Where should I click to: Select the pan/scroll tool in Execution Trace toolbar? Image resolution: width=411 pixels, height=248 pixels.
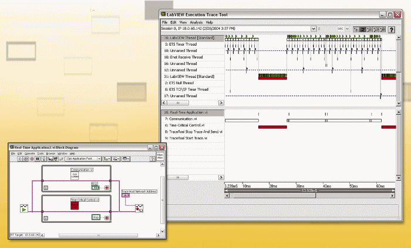pyautogui.click(x=363, y=29)
